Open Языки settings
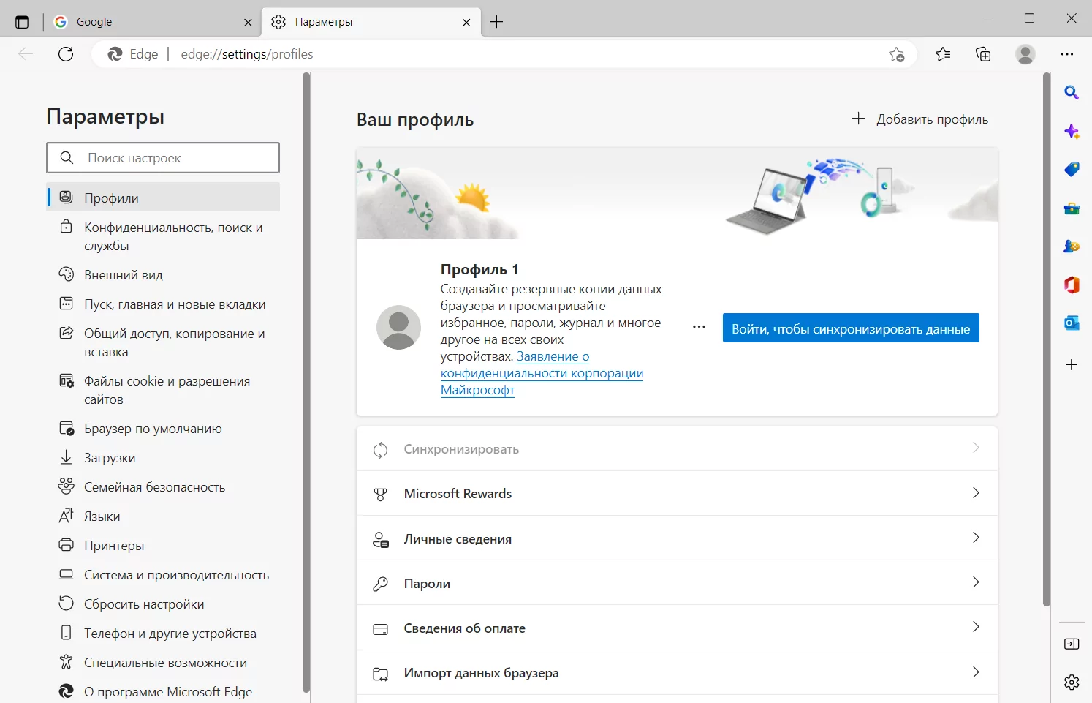Image resolution: width=1092 pixels, height=703 pixels. point(163,516)
